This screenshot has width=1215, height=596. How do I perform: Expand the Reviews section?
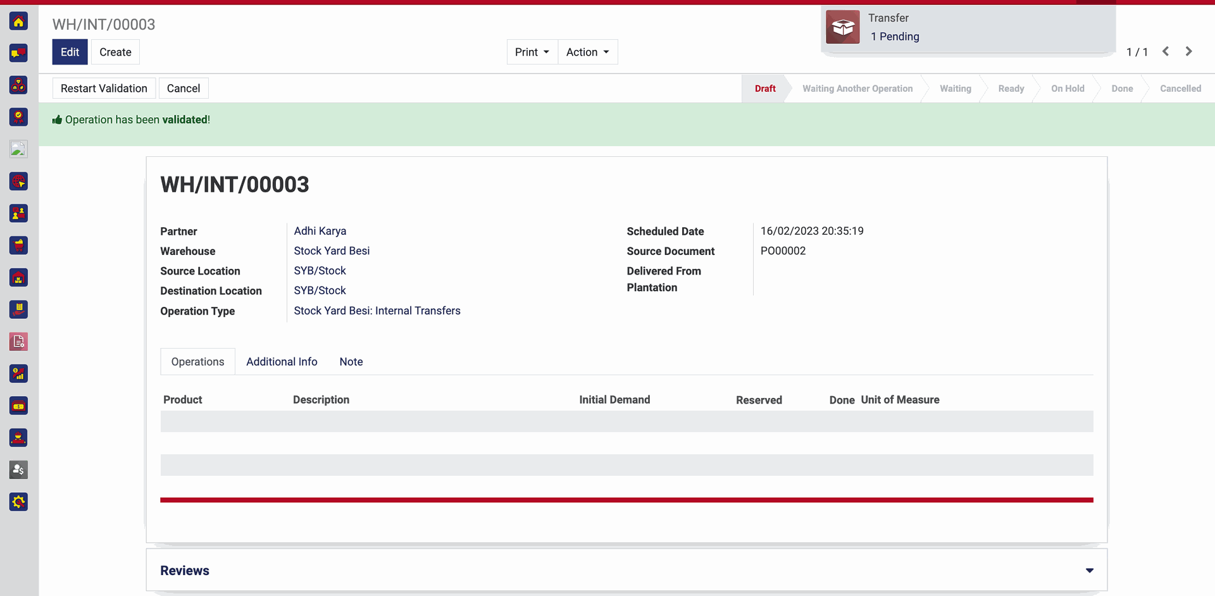[x=1089, y=571]
